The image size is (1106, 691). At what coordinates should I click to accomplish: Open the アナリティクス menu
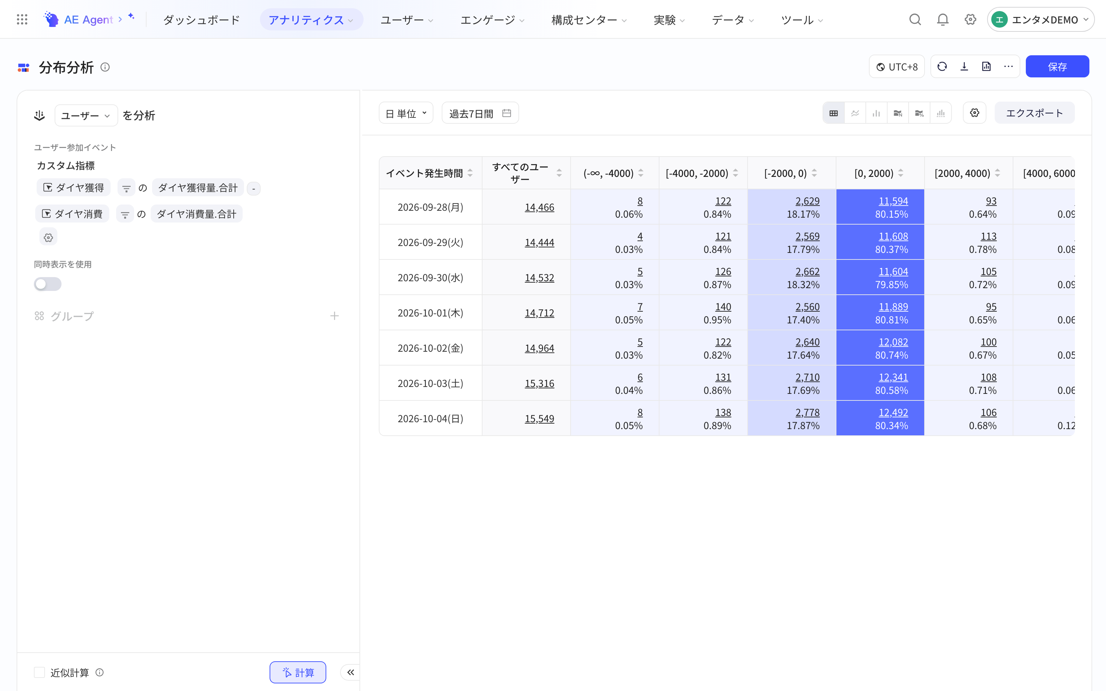(311, 20)
